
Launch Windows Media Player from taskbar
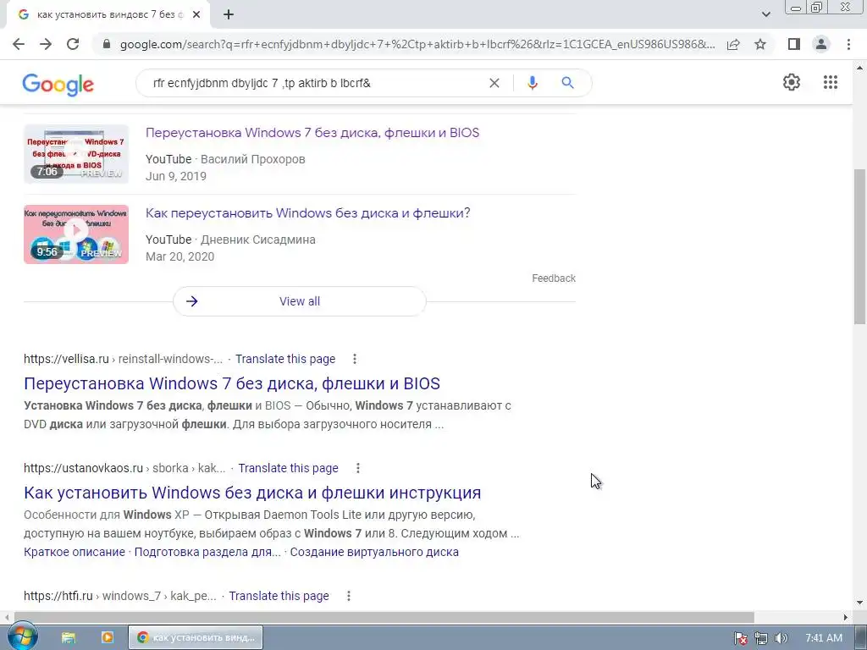[x=108, y=637]
